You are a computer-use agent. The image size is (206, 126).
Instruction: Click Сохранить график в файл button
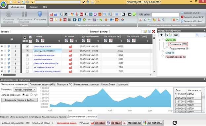click(x=19, y=100)
